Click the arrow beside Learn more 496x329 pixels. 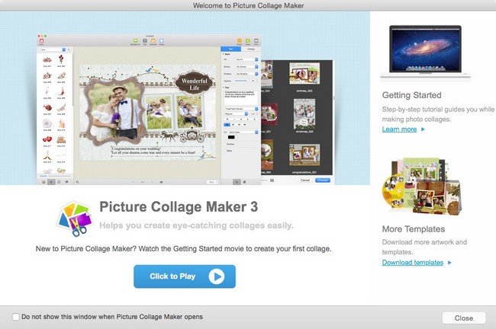(423, 129)
